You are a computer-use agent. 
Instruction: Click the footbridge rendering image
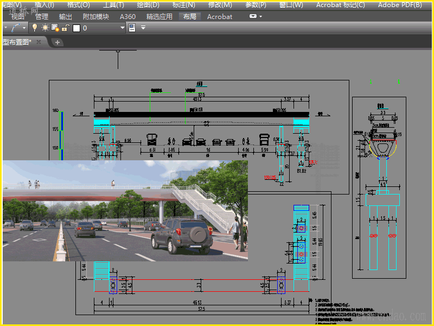pyautogui.click(x=125, y=210)
